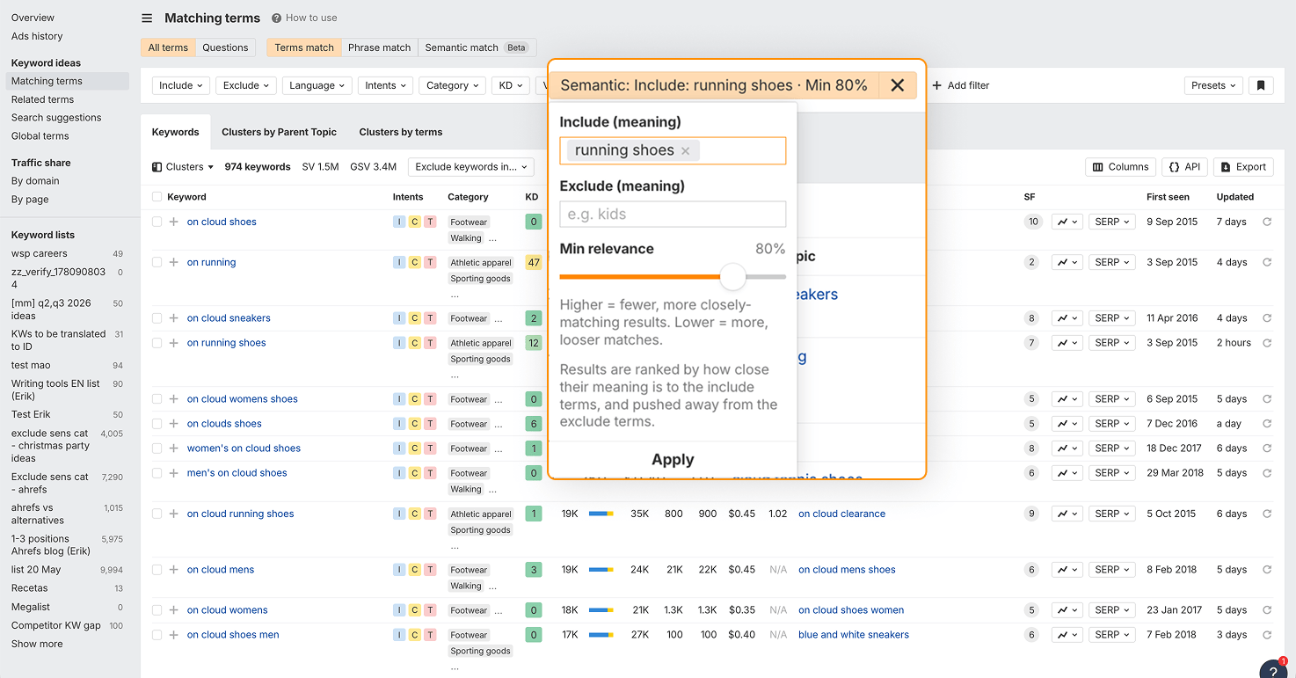Add on cloud mens with plus icon
The height and width of the screenshot is (678, 1296).
tap(173, 570)
